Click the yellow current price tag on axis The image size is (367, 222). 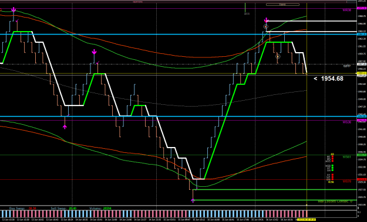point(361,73)
